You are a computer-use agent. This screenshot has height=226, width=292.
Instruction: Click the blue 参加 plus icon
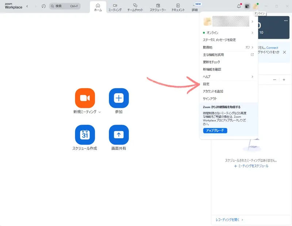[119, 98]
